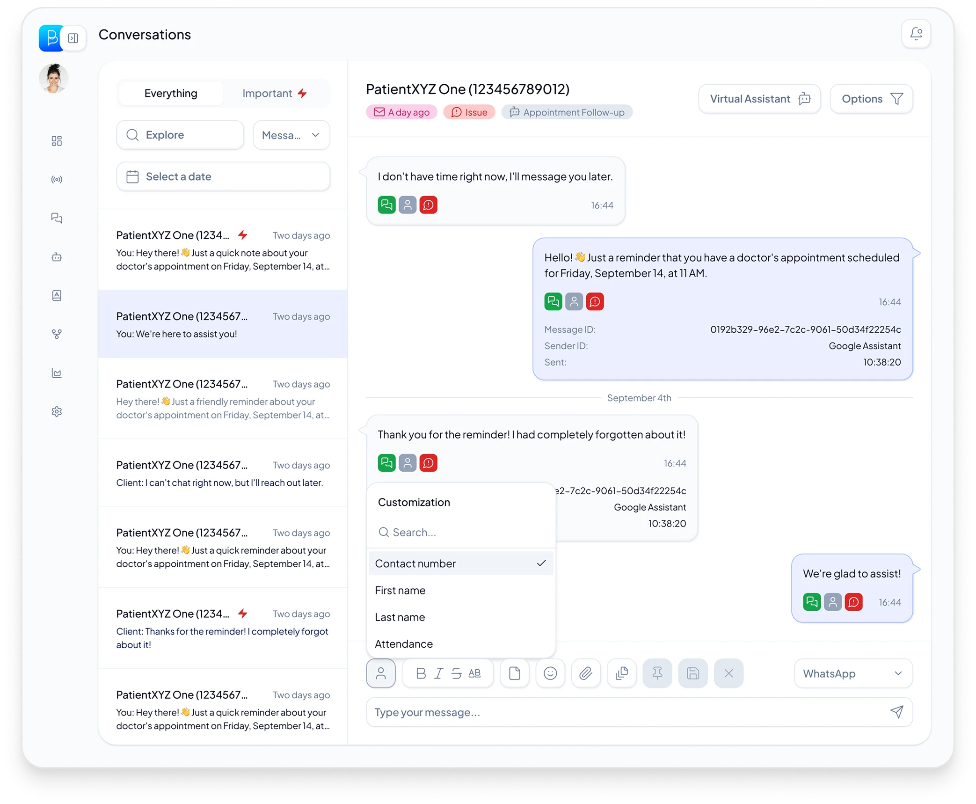Toggle strikethrough text formatting
The width and height of the screenshot is (976, 804).
tap(456, 673)
